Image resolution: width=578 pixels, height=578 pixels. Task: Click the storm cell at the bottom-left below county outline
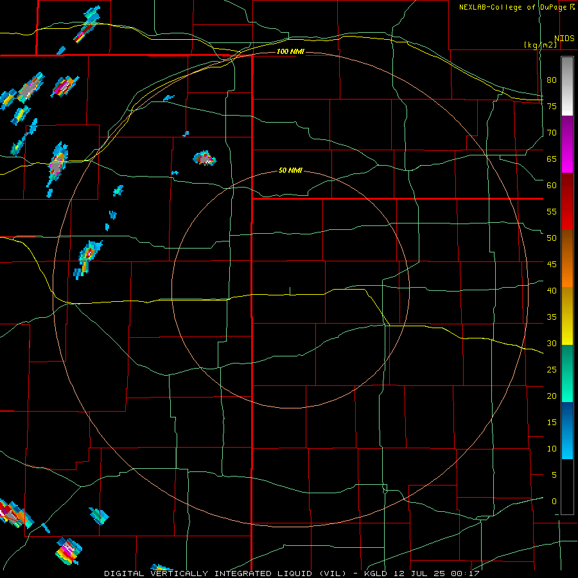coord(69,551)
